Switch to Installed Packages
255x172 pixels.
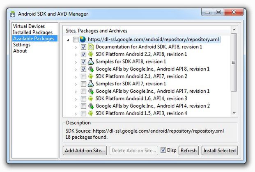(32, 32)
